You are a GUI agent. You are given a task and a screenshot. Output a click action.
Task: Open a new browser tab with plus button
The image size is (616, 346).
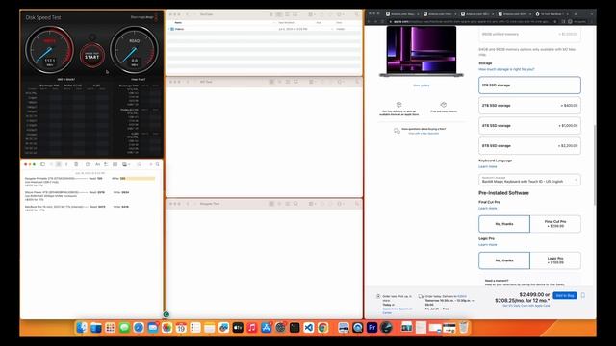coord(576,14)
